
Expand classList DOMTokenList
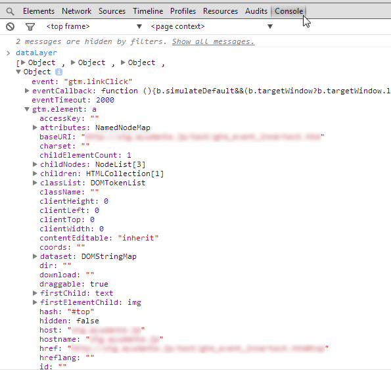pos(35,183)
